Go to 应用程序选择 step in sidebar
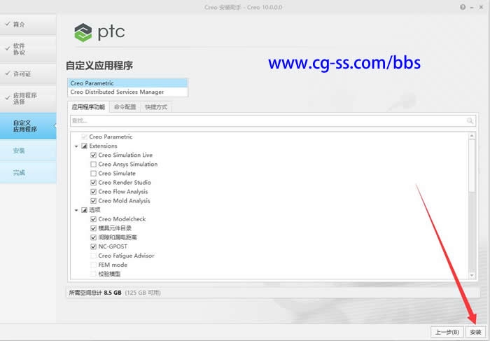 (25, 99)
